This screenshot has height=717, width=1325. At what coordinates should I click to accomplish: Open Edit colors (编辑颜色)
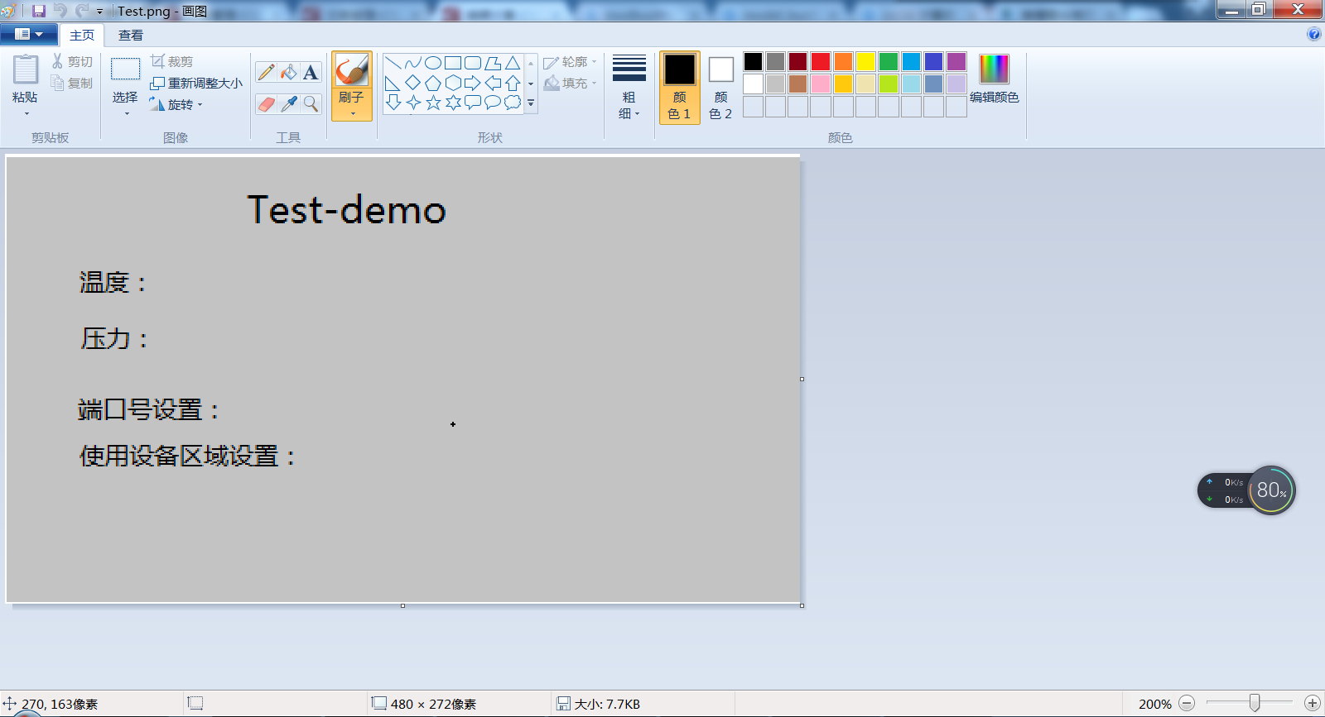[x=994, y=79]
